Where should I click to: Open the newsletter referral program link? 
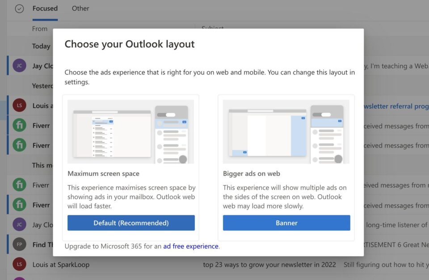pos(397,106)
